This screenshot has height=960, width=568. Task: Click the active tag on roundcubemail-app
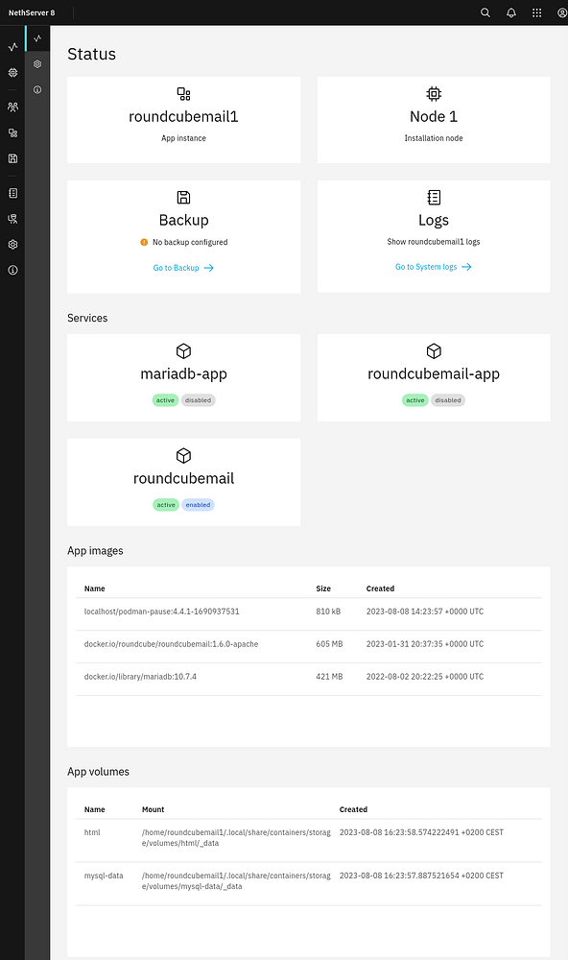(x=415, y=400)
